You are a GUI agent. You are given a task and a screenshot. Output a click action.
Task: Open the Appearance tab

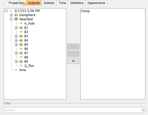(96, 3)
